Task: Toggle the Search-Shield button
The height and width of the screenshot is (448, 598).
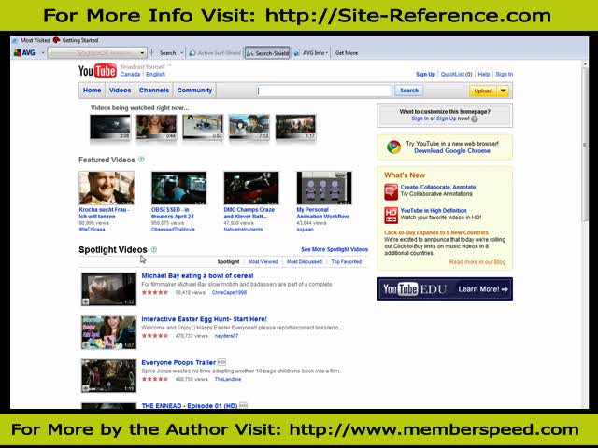Action: coord(267,53)
